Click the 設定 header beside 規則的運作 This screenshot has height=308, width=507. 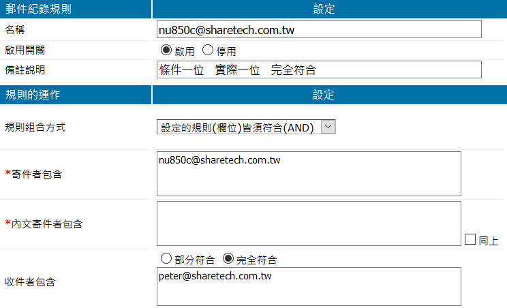(x=324, y=95)
